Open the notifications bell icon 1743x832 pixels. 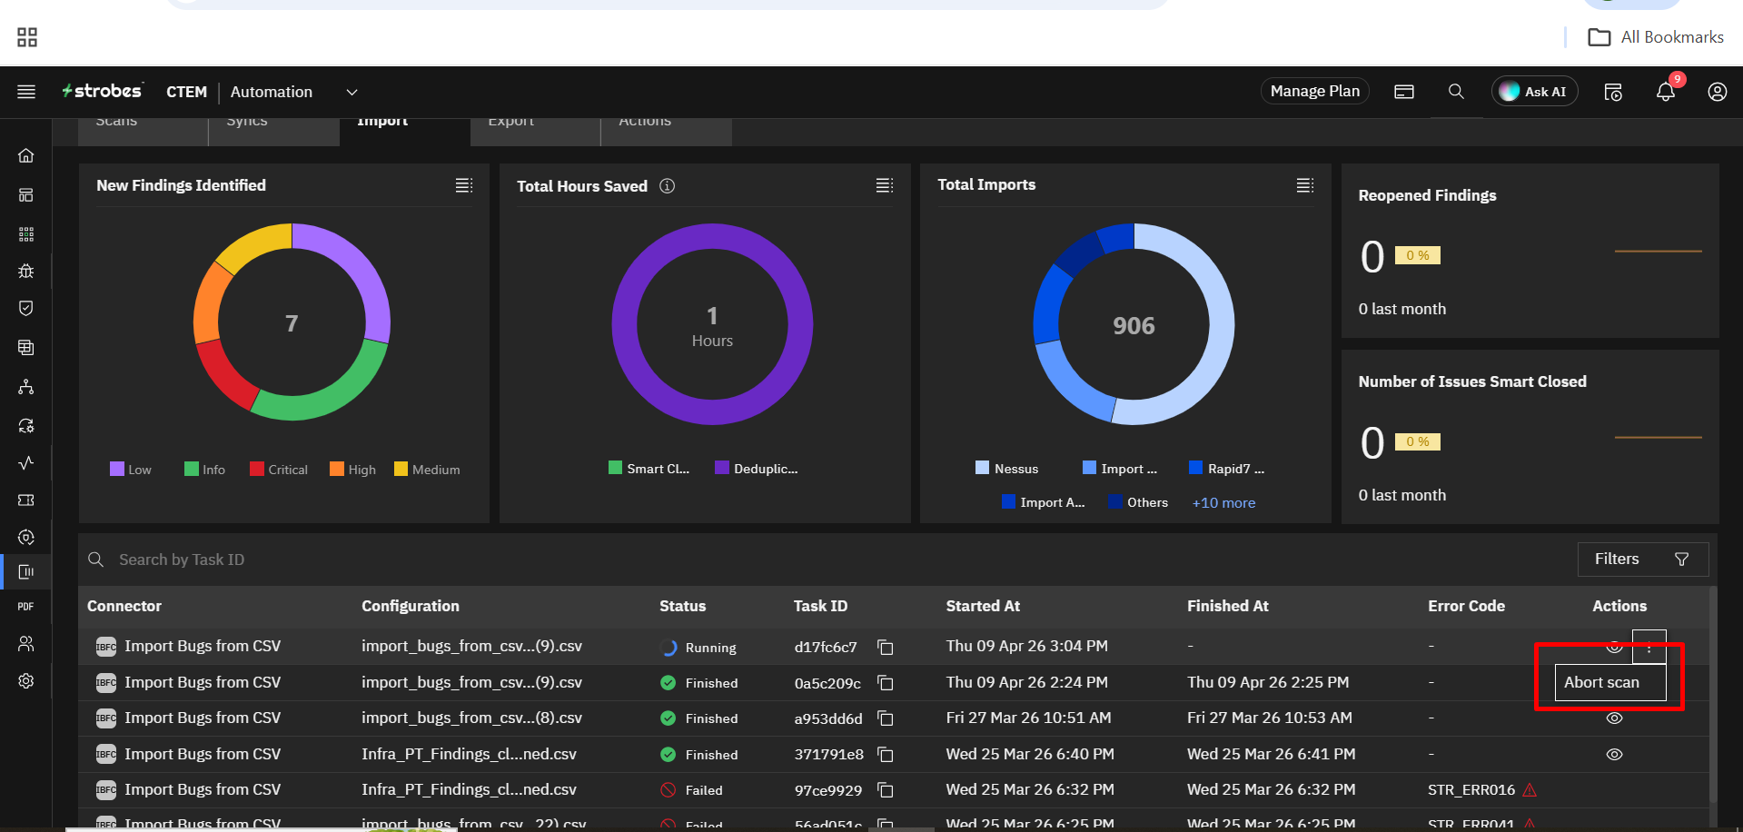click(x=1665, y=92)
